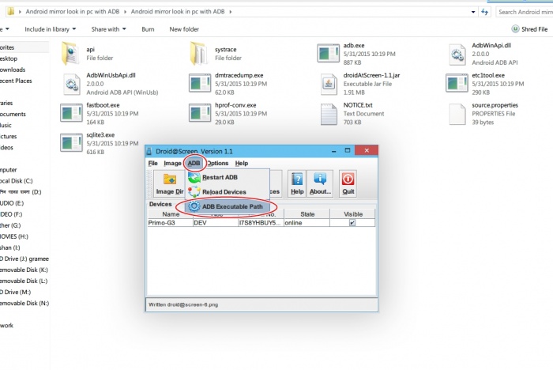Select the adb.exe file icon

[x=328, y=53]
